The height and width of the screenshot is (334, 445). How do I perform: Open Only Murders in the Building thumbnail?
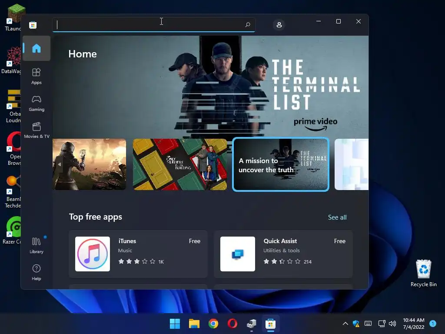[180, 164]
